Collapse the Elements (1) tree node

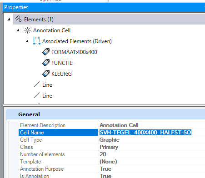click(x=9, y=19)
